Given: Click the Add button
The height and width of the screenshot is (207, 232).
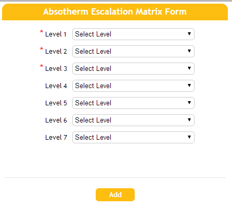Looking at the screenshot, I should click(115, 194).
